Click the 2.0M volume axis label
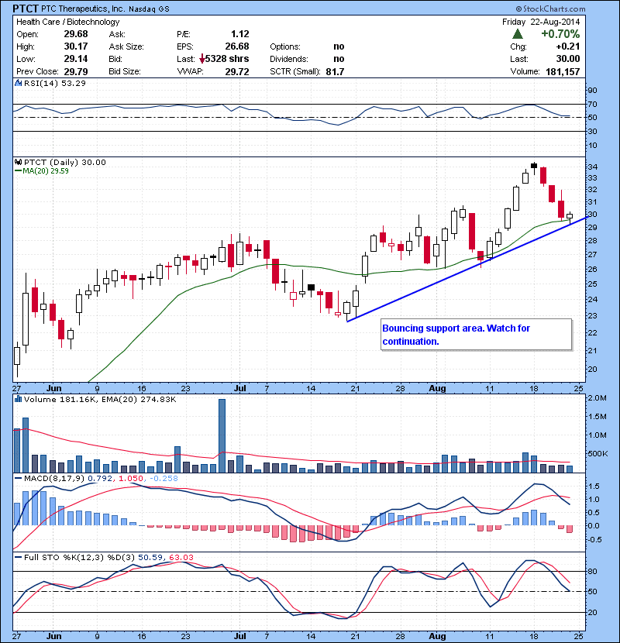The image size is (620, 643). [x=597, y=397]
